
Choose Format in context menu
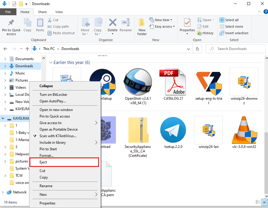point(65,156)
